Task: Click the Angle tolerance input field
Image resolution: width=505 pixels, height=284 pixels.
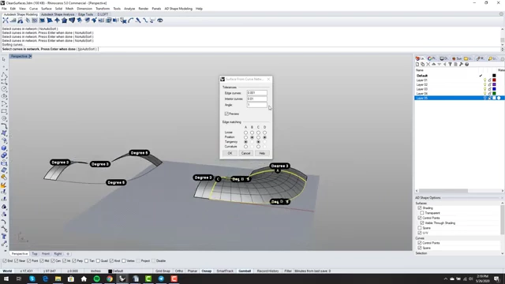Action: [x=256, y=105]
